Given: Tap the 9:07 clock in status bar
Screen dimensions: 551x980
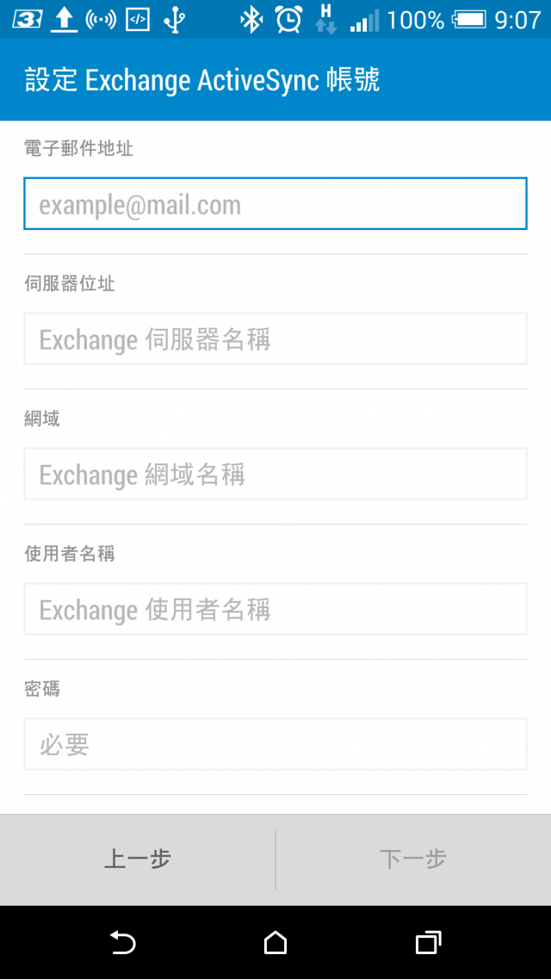Looking at the screenshot, I should [518, 20].
